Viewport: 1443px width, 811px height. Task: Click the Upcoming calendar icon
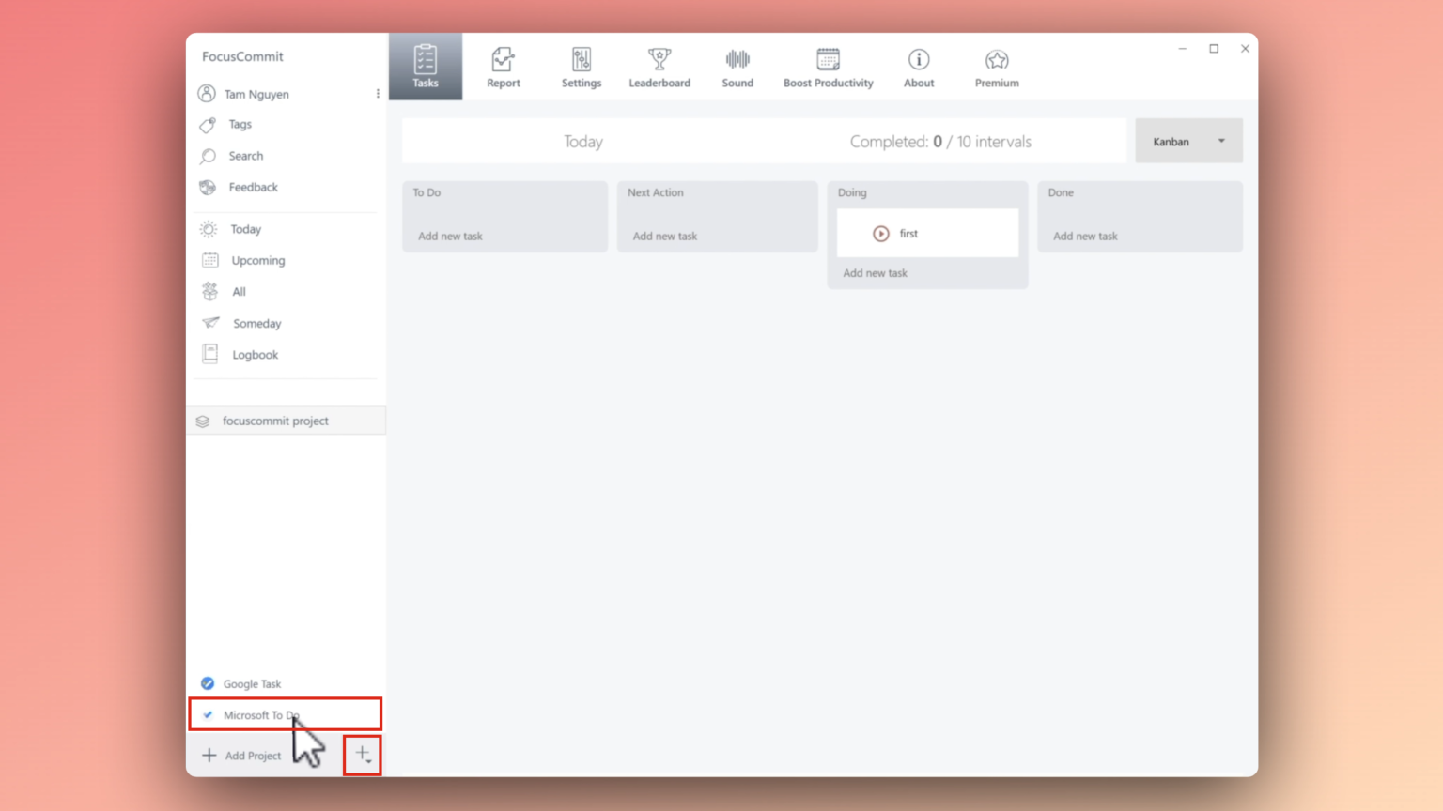[x=209, y=260]
